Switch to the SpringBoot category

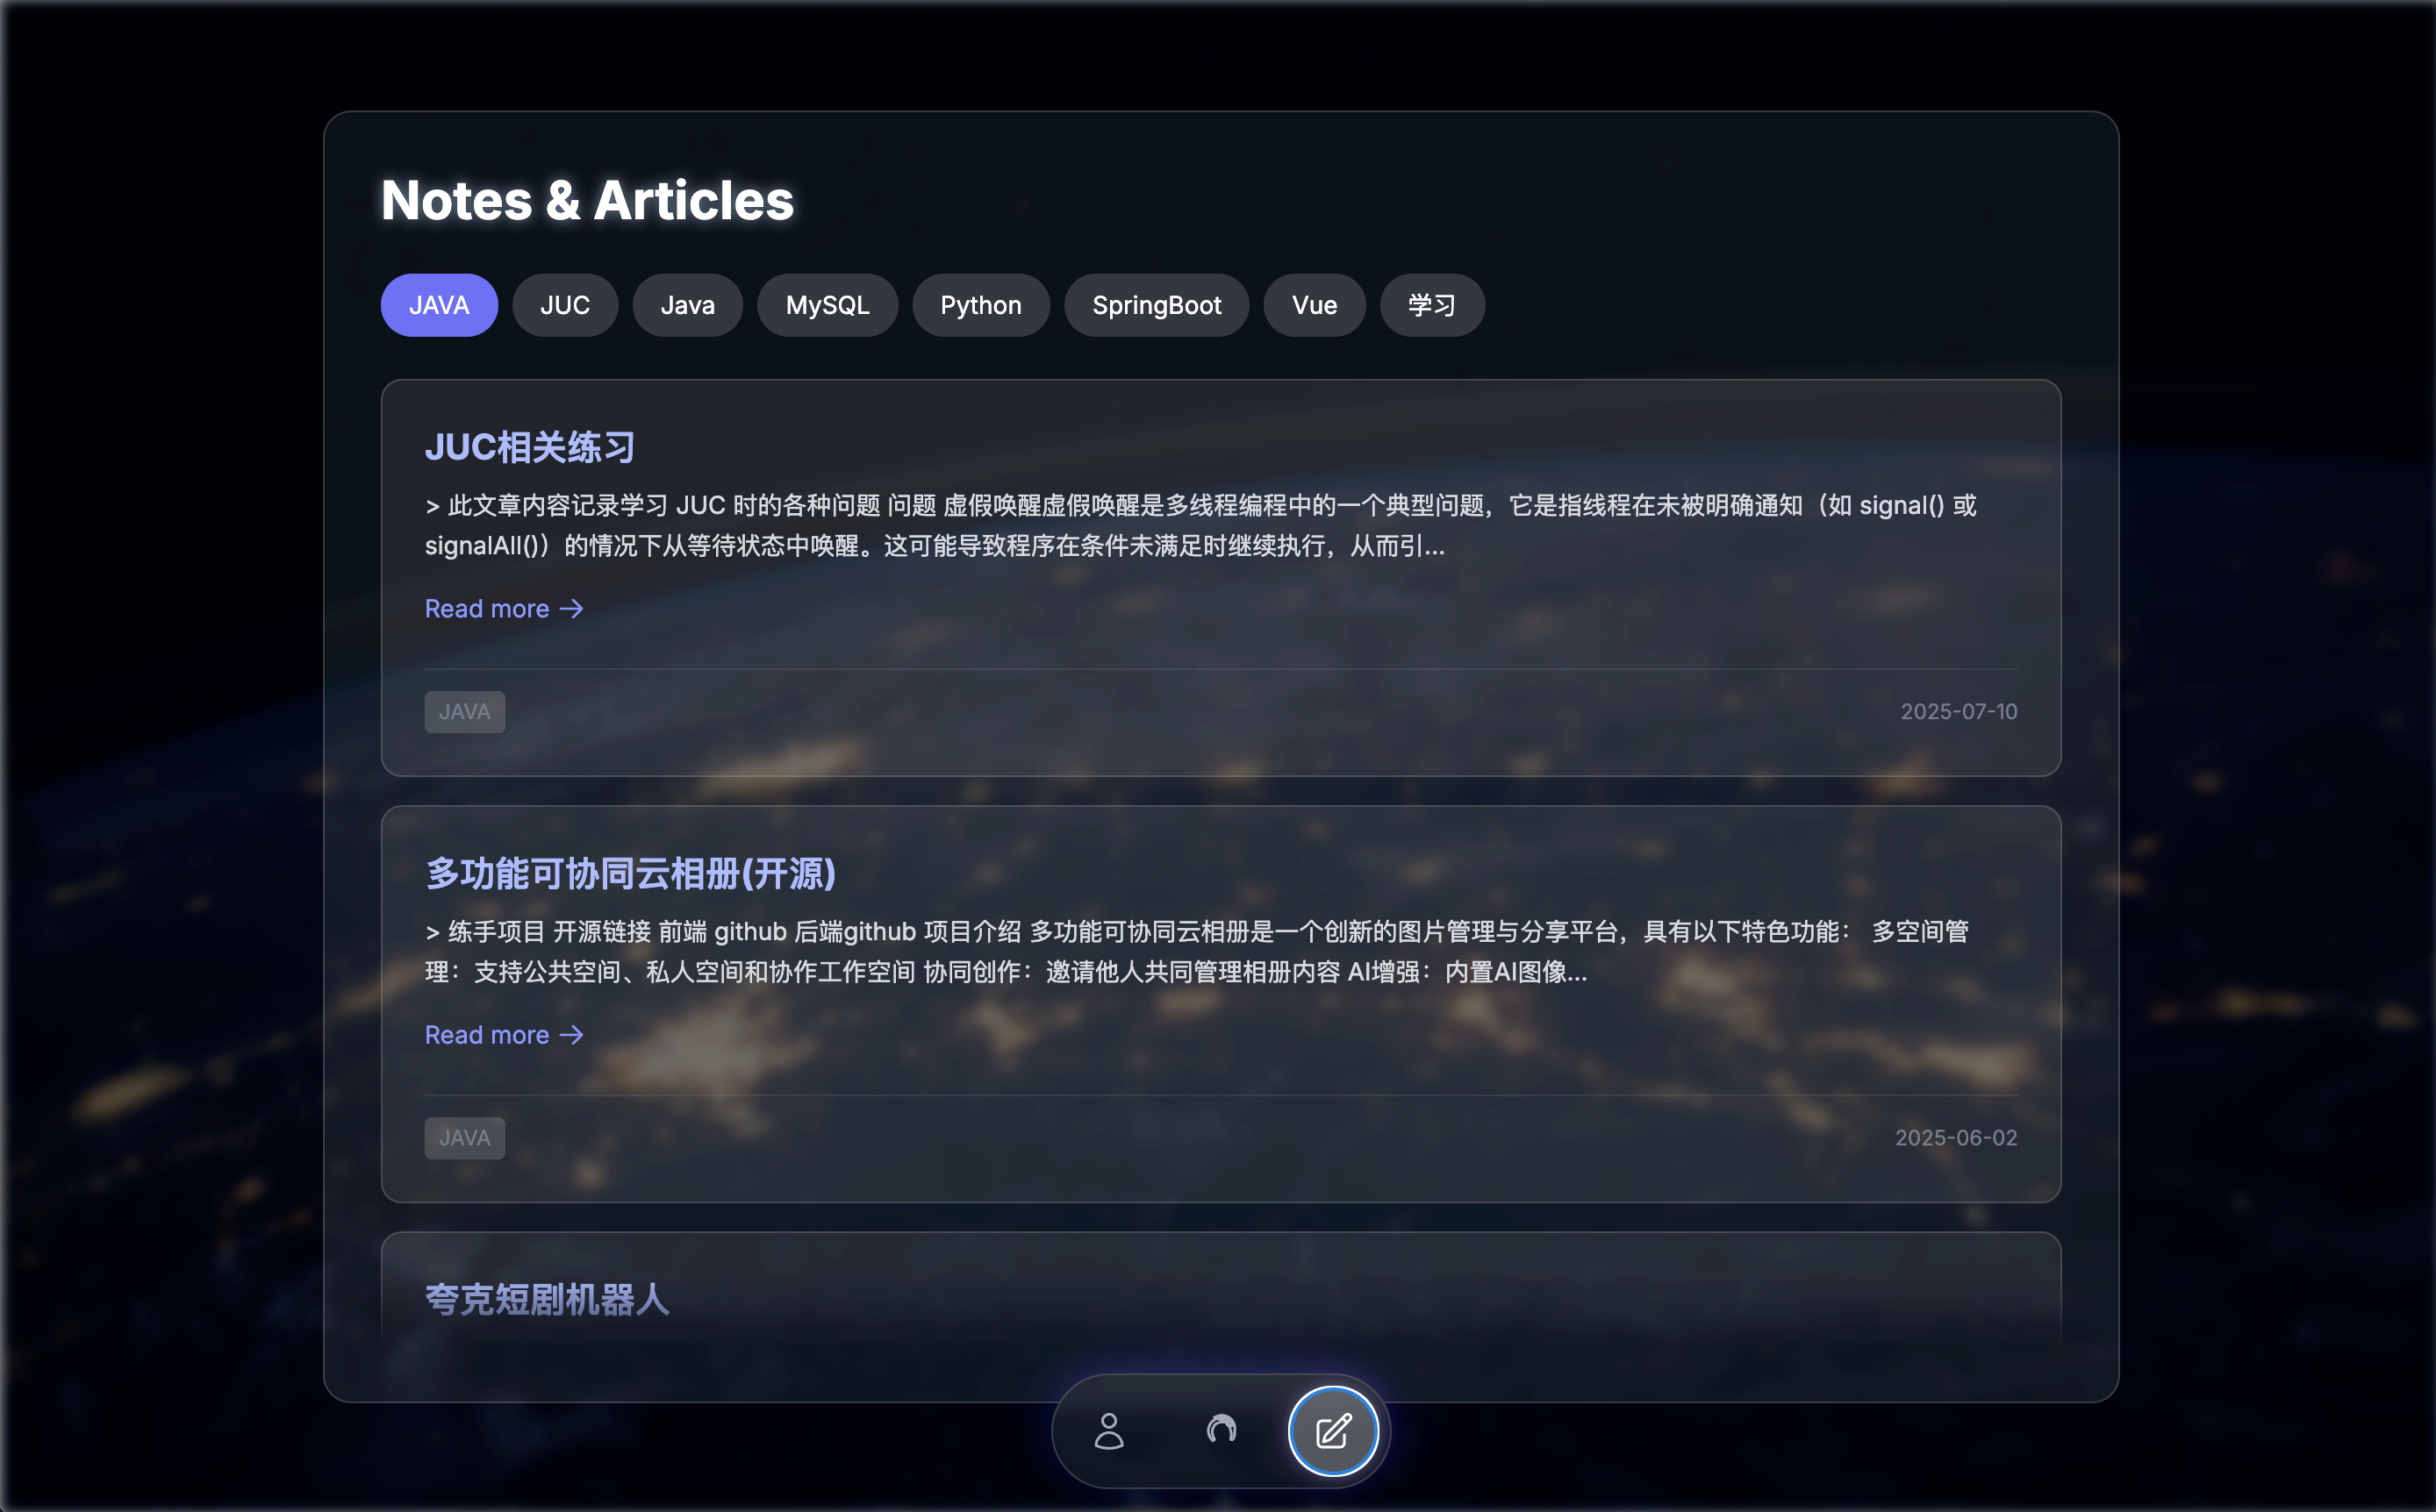1156,305
